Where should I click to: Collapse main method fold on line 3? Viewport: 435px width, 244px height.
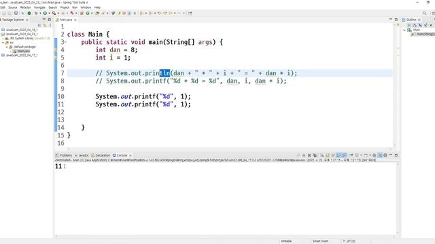(65, 42)
